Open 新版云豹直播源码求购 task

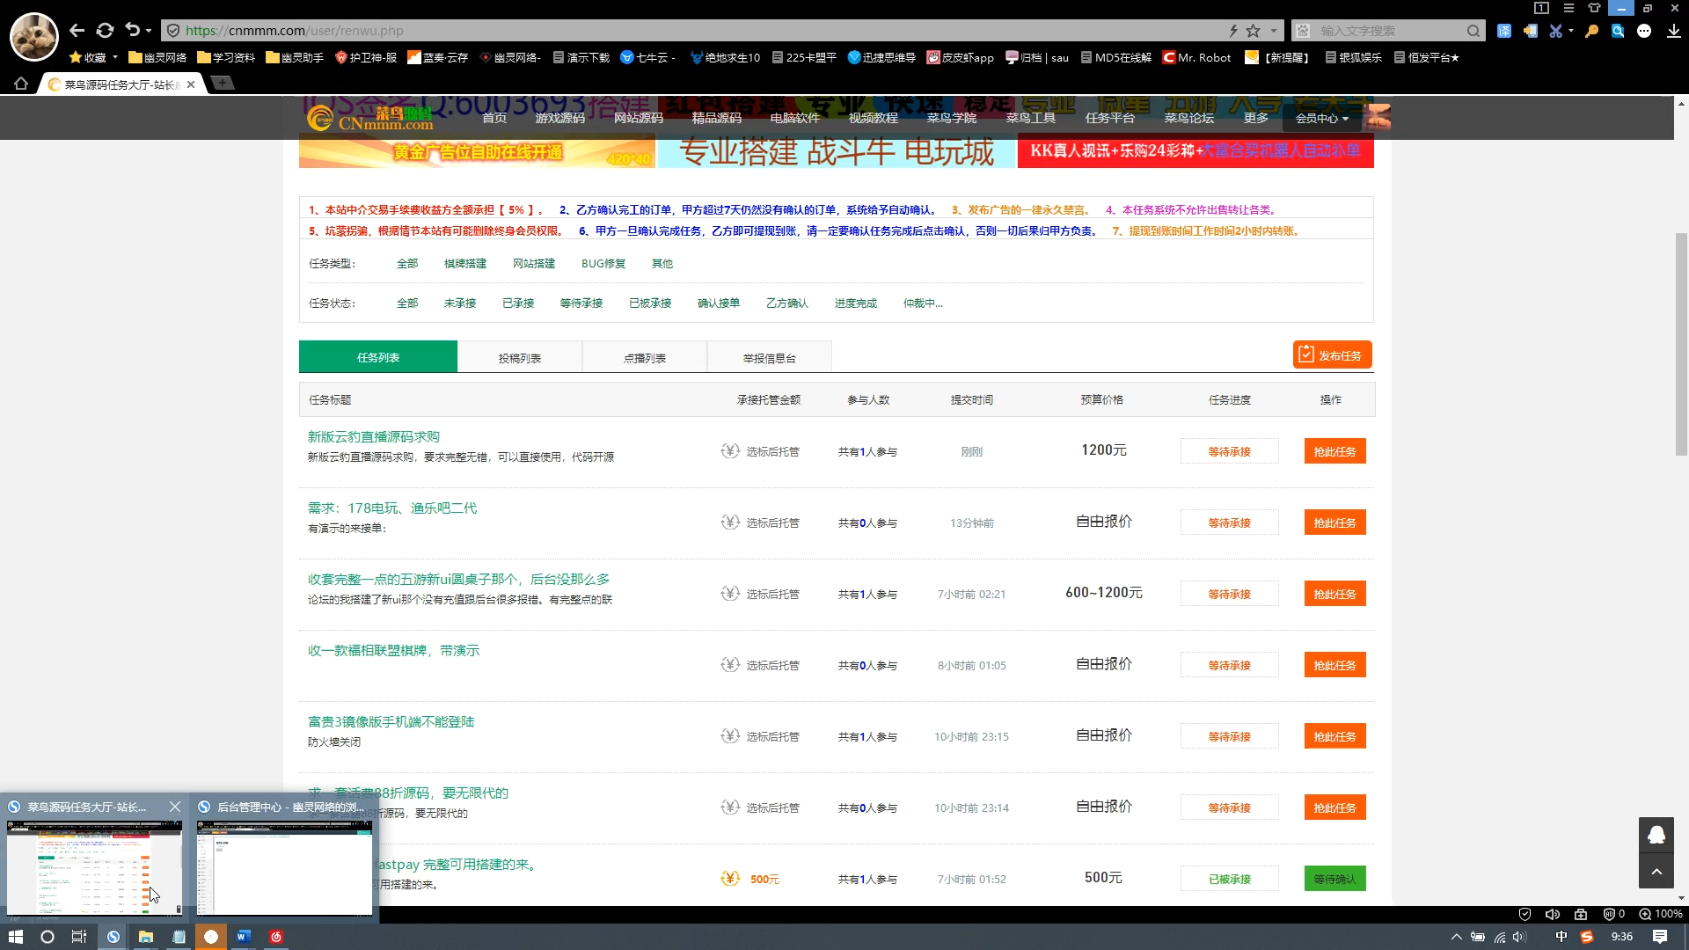point(374,436)
